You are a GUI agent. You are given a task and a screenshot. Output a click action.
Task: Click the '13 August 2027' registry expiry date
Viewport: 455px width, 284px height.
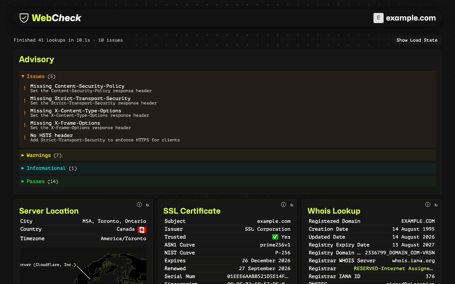point(414,245)
